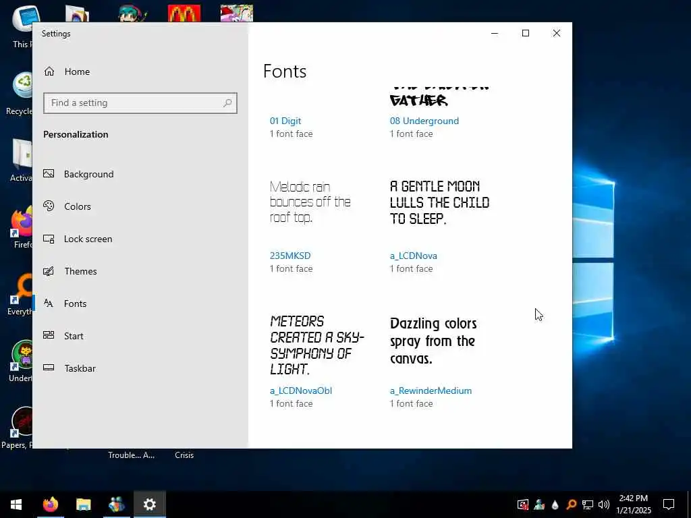Viewport: 691px width, 518px height.
Task: Open Everything search tray icon
Action: click(571, 505)
